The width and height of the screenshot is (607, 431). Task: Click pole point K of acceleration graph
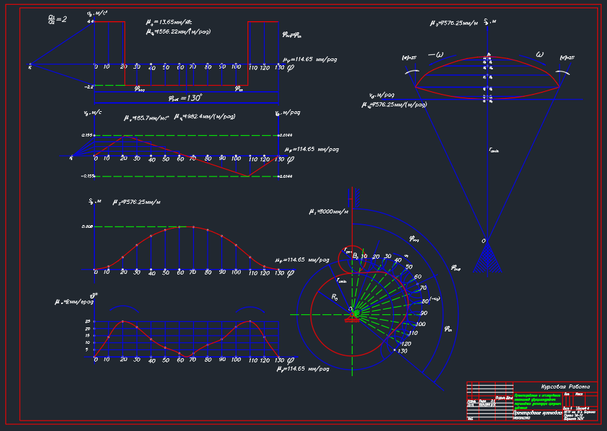[30, 65]
